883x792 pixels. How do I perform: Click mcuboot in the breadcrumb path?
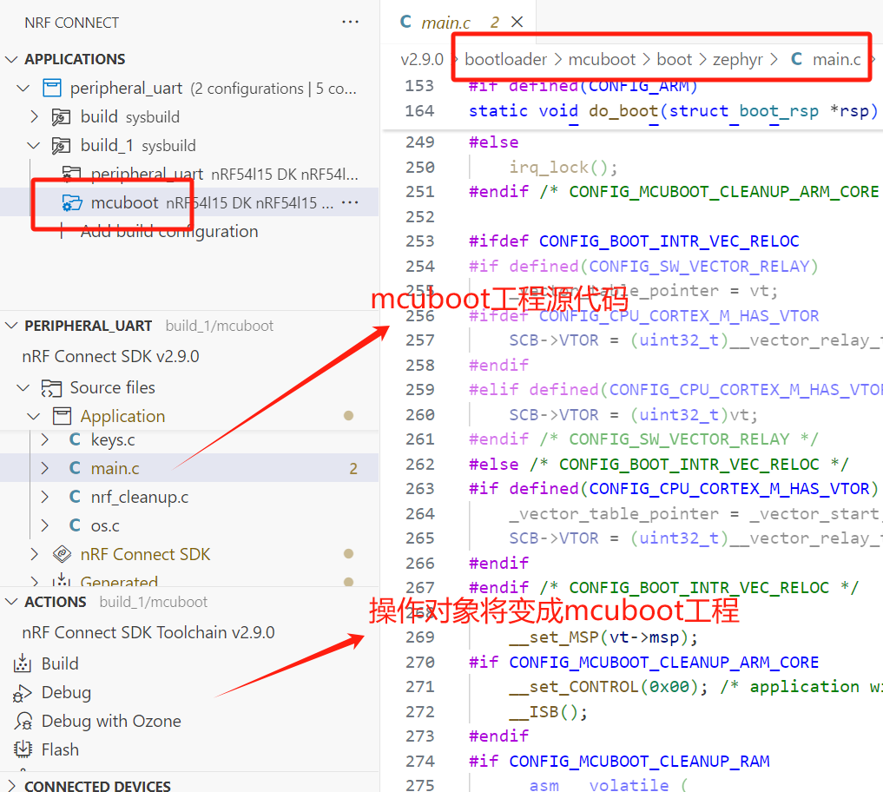coord(602,59)
